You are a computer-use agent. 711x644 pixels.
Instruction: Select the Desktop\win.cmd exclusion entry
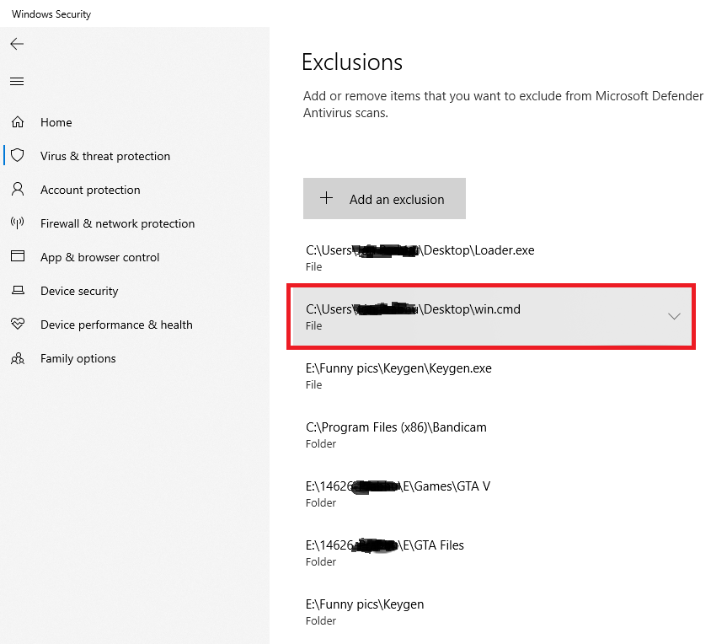pyautogui.click(x=491, y=316)
